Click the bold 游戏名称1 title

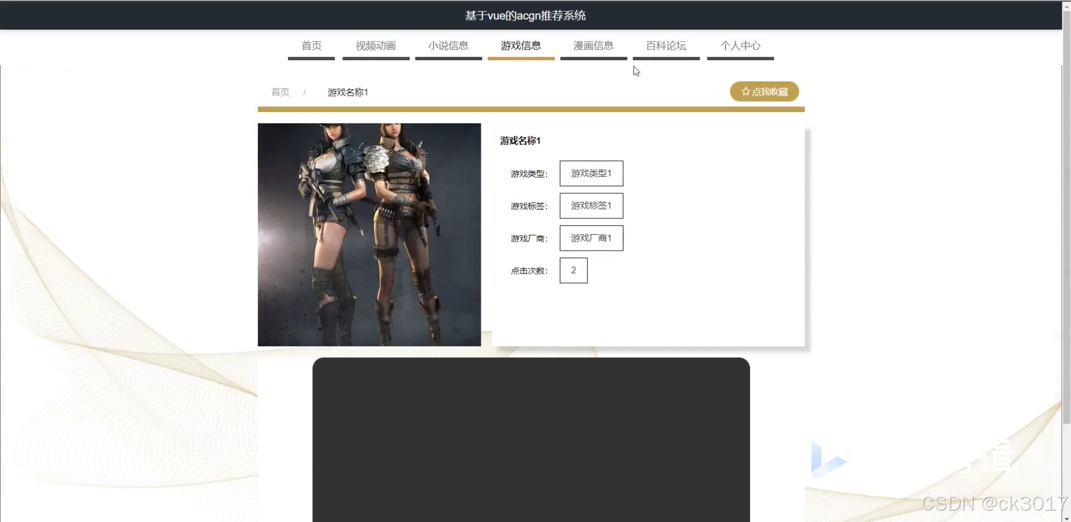pos(520,140)
